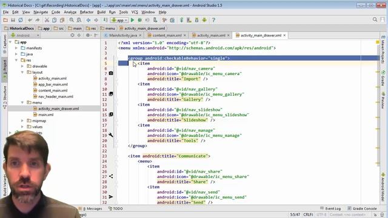Open the Gradle Console
The height and width of the screenshot is (218, 388).
click(363, 208)
